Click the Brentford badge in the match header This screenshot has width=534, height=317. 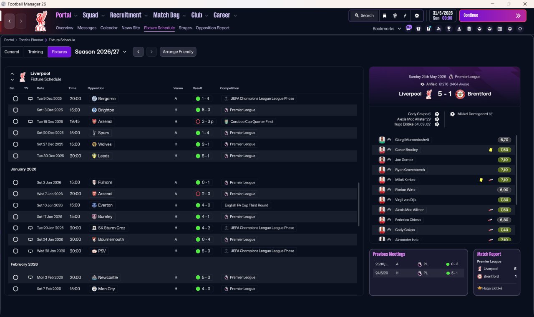[460, 94]
